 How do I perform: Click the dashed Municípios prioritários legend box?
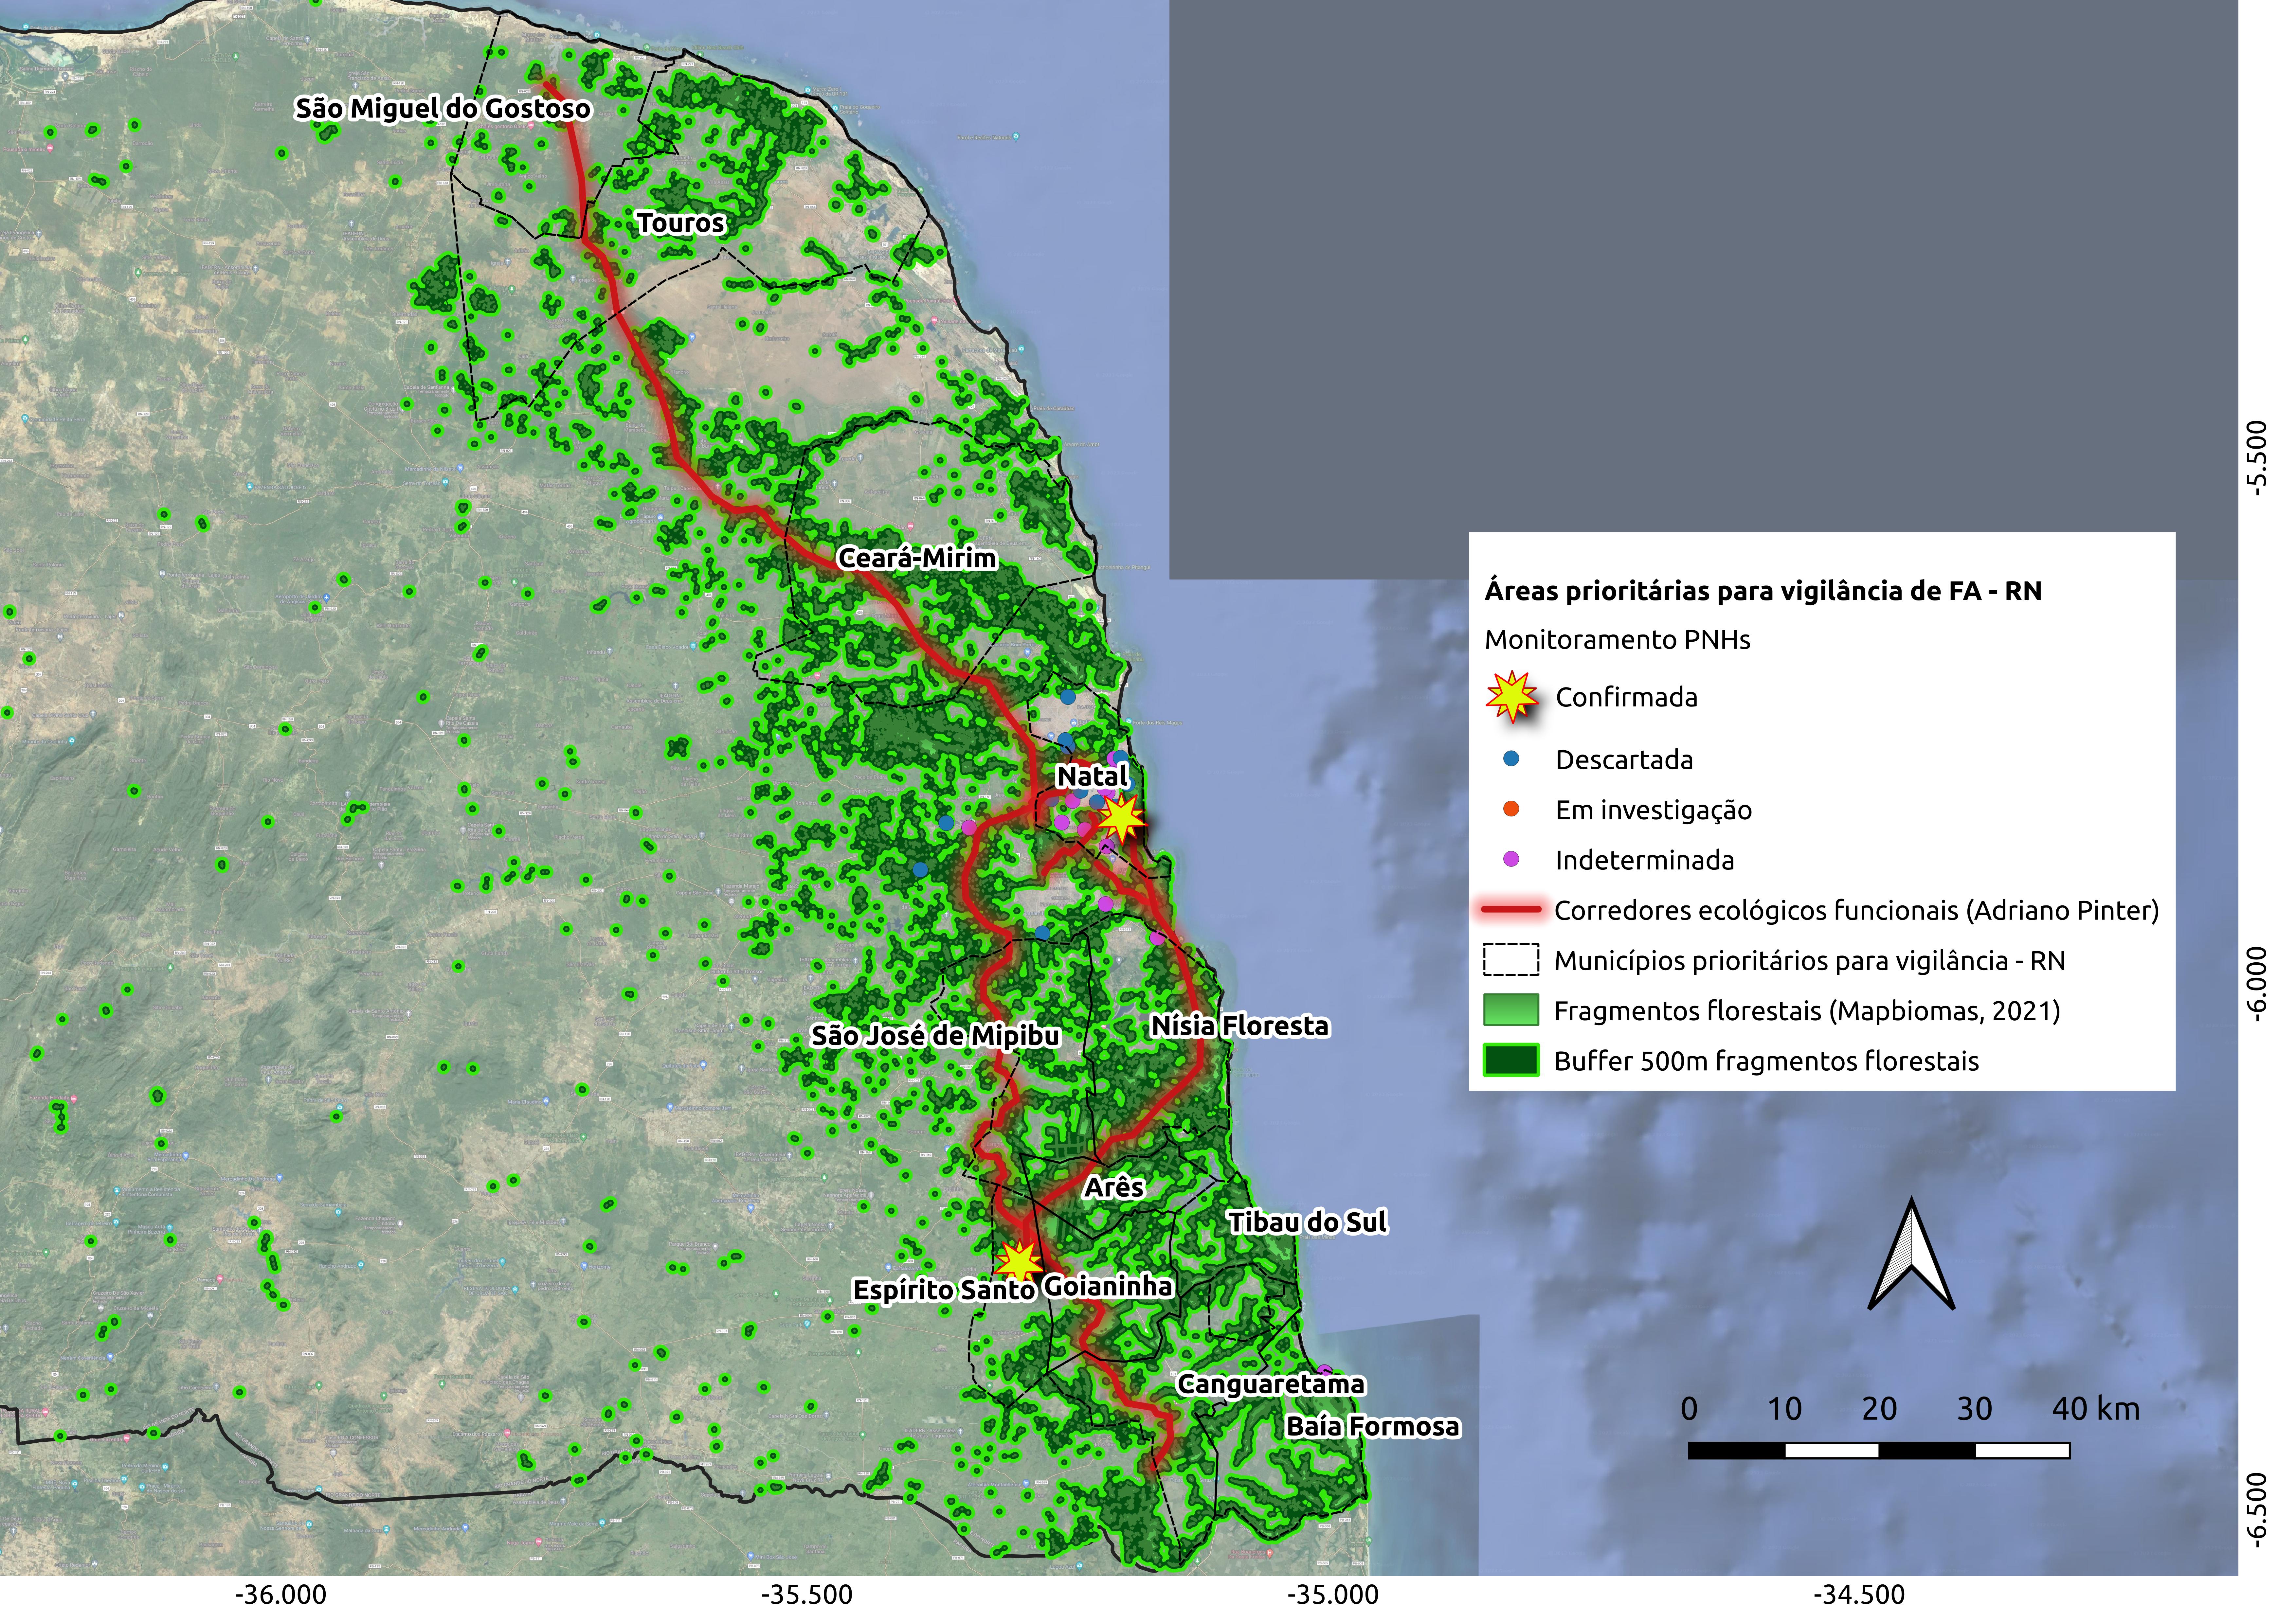[x=1511, y=960]
